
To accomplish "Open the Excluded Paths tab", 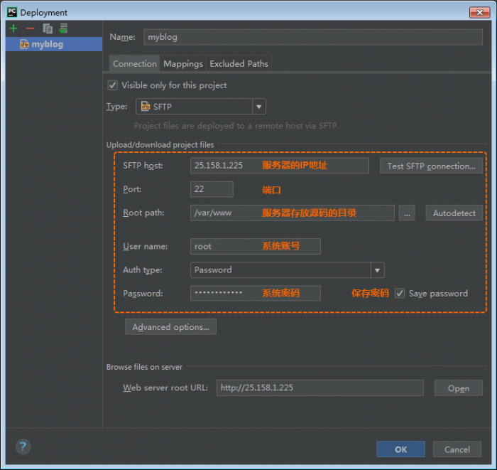I will coord(239,63).
